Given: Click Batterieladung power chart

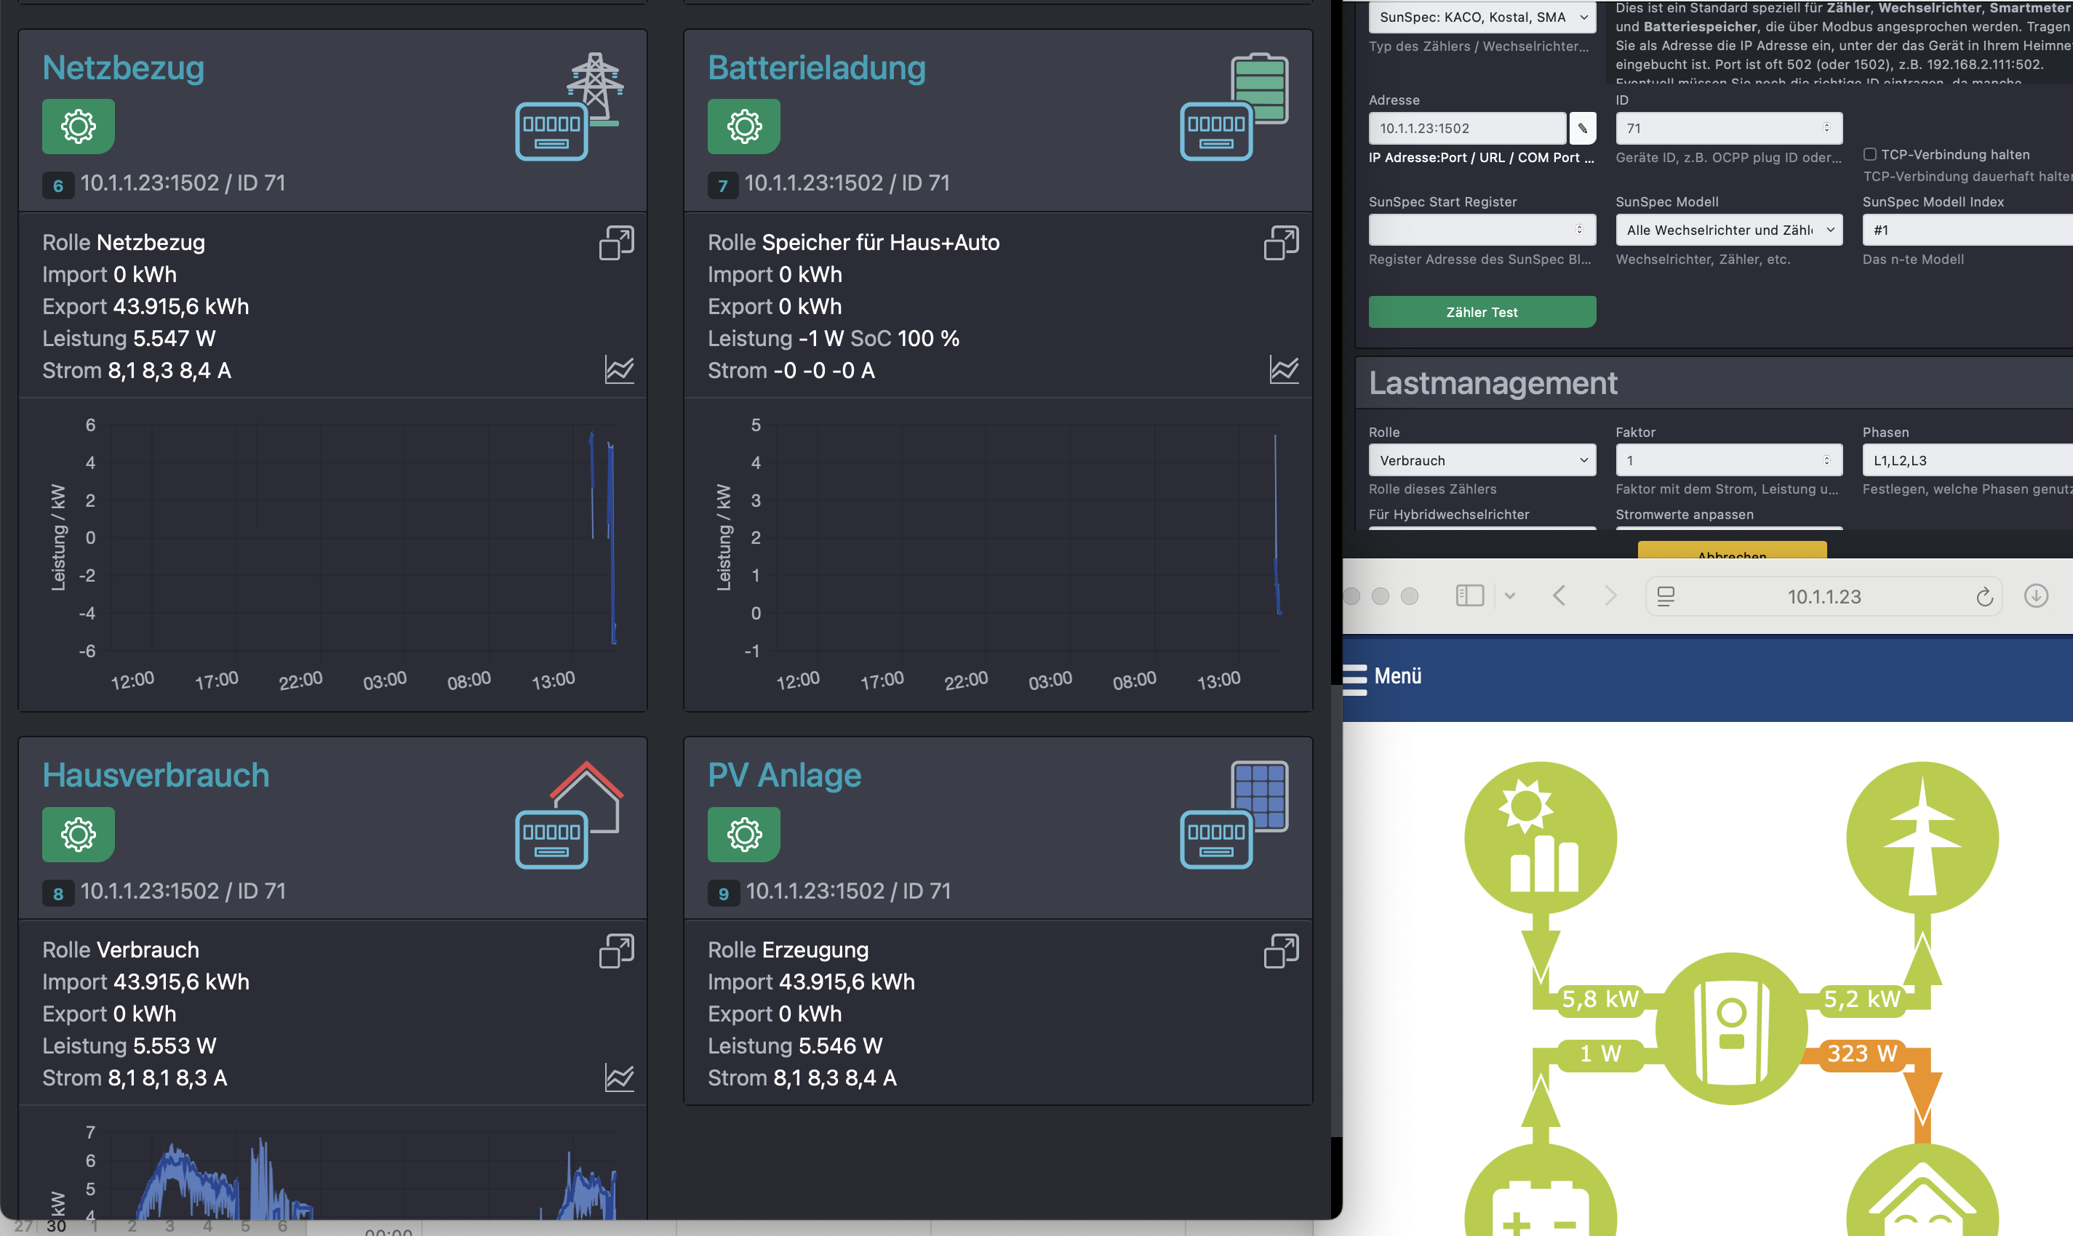Looking at the screenshot, I should tap(998, 554).
